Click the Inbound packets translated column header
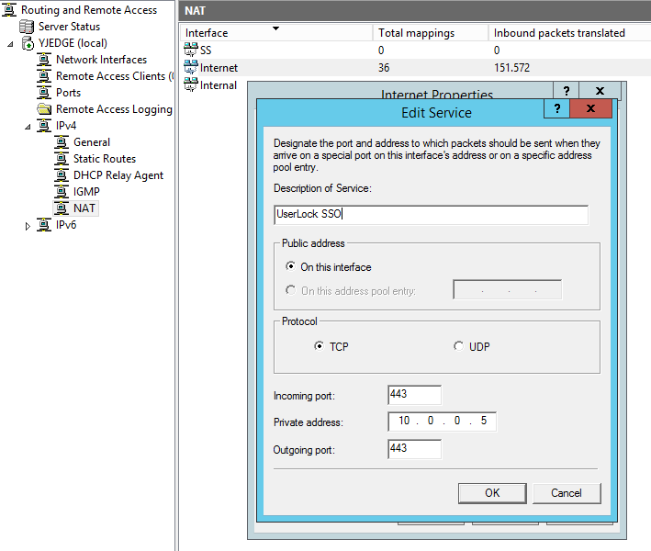This screenshot has width=651, height=551. (x=569, y=33)
